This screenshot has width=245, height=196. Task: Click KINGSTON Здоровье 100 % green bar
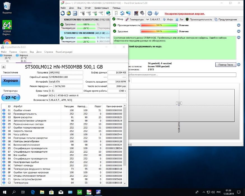coord(86,24)
